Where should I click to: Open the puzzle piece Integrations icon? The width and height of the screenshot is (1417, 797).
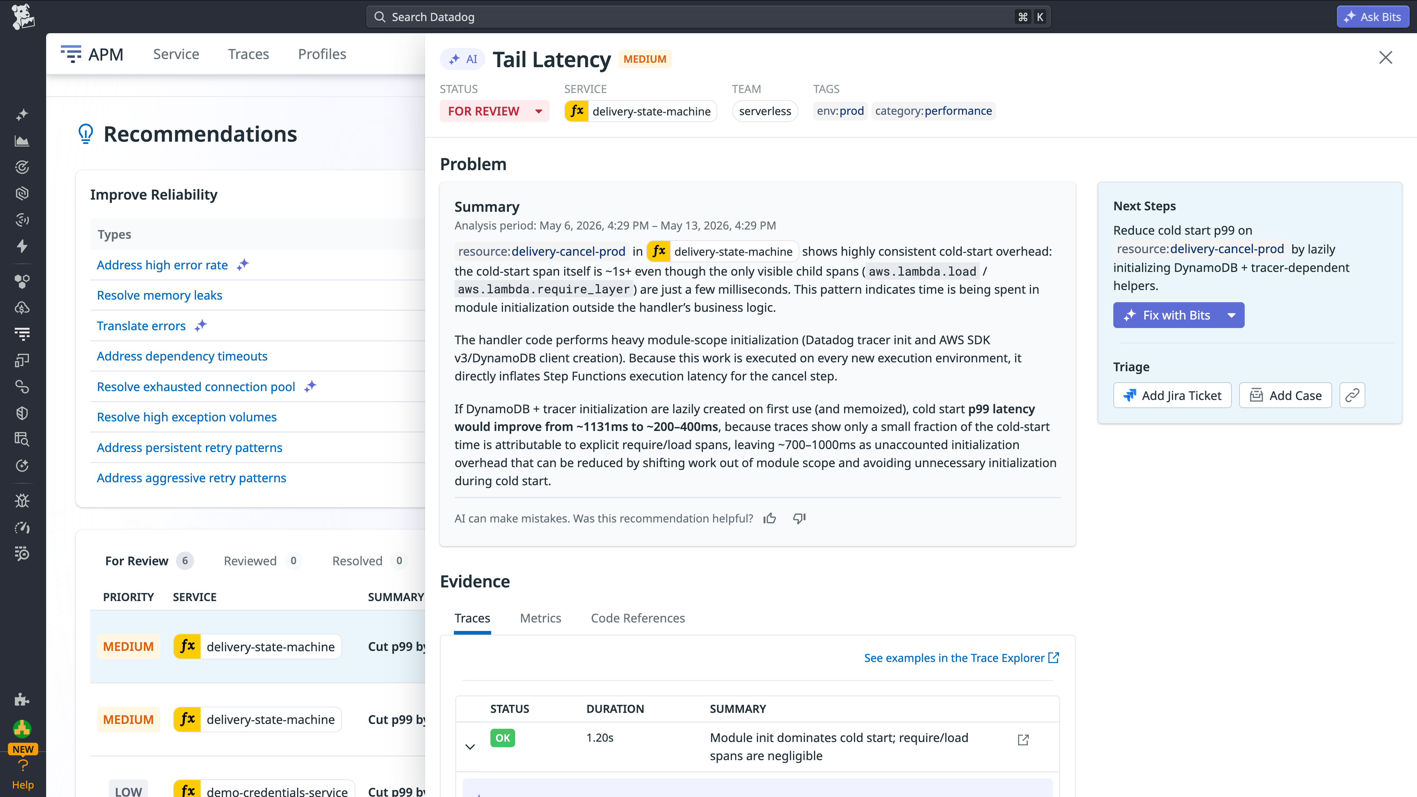[22, 700]
